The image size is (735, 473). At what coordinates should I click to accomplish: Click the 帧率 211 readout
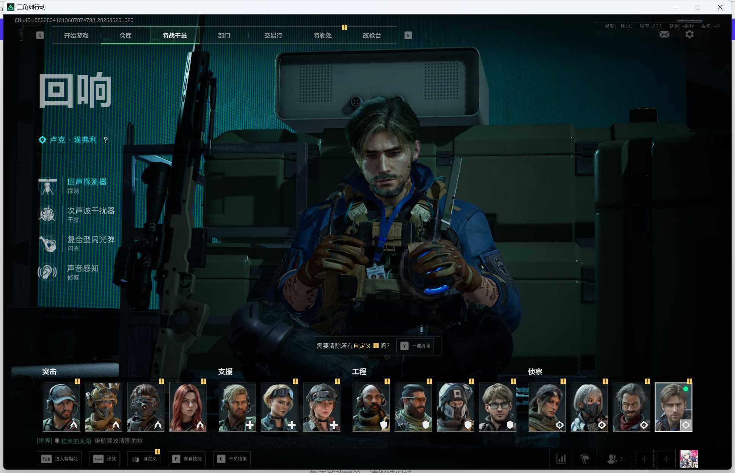[651, 26]
